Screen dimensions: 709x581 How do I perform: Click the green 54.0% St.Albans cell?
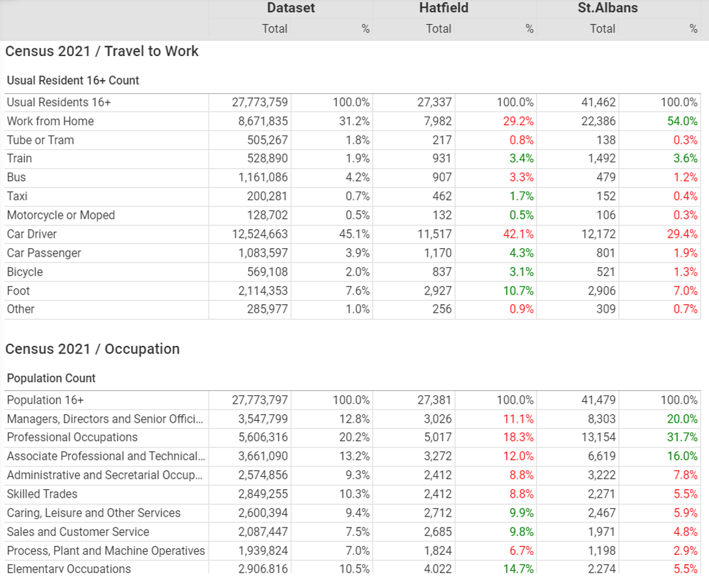(682, 121)
